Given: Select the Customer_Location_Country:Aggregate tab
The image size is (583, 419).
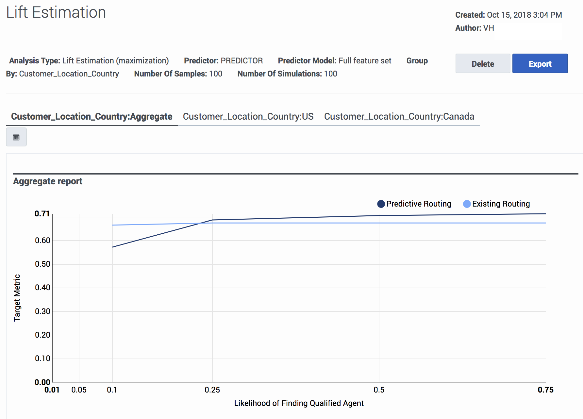Looking at the screenshot, I should (x=92, y=116).
